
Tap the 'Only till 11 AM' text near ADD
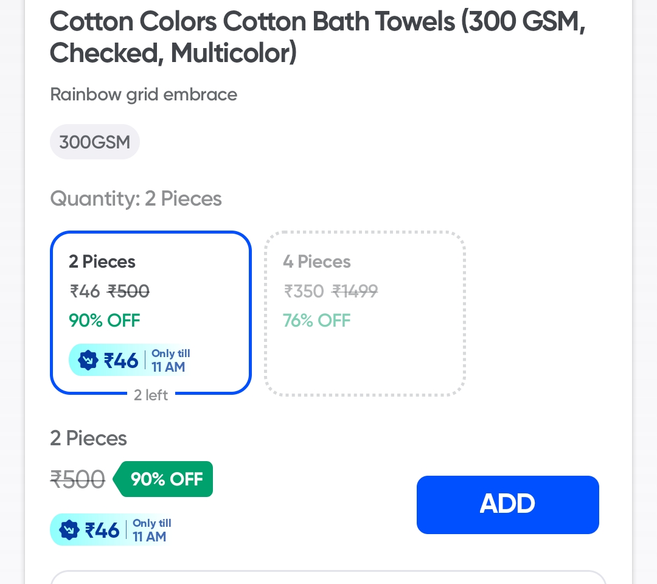tap(151, 530)
